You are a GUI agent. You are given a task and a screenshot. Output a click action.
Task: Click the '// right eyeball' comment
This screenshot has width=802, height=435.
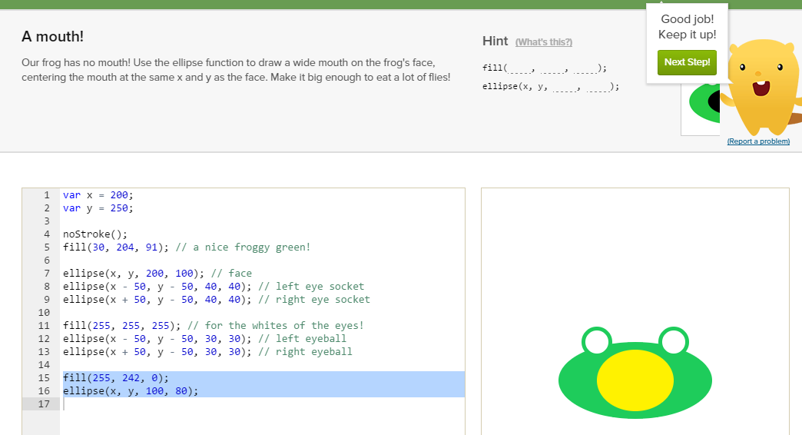[x=305, y=351]
